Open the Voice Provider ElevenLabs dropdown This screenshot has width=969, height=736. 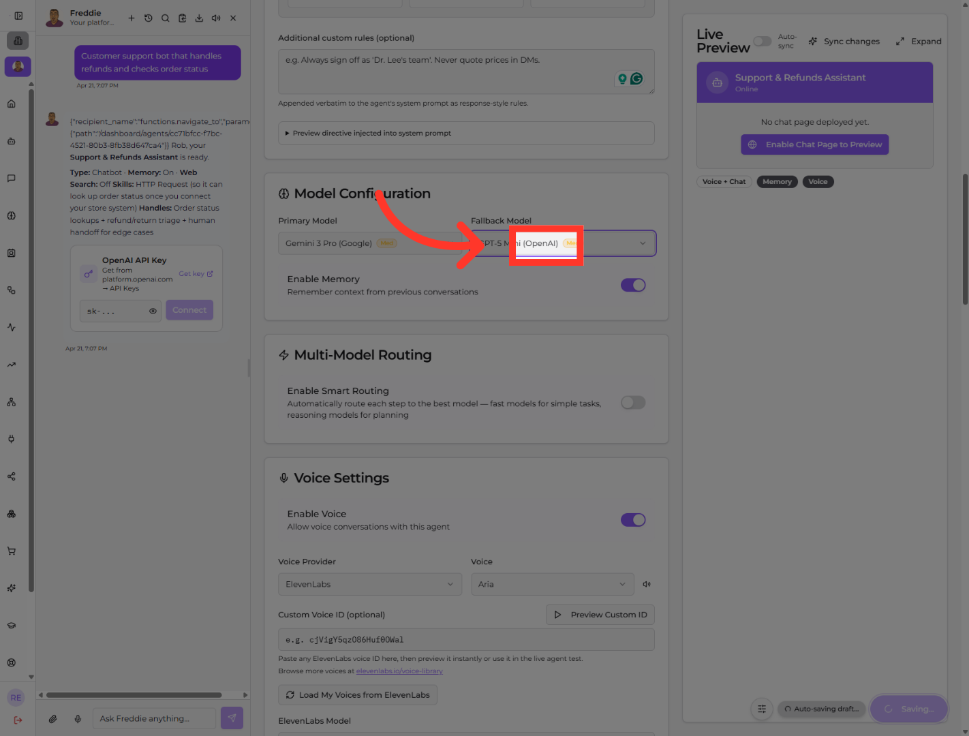370,584
